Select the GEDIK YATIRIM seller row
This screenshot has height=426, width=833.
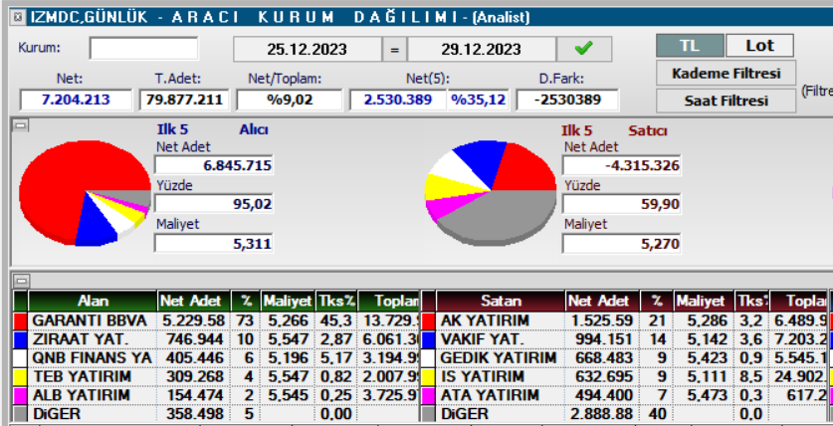(625, 358)
